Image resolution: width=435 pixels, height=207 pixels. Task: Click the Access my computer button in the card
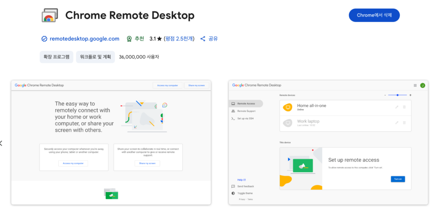(73, 163)
